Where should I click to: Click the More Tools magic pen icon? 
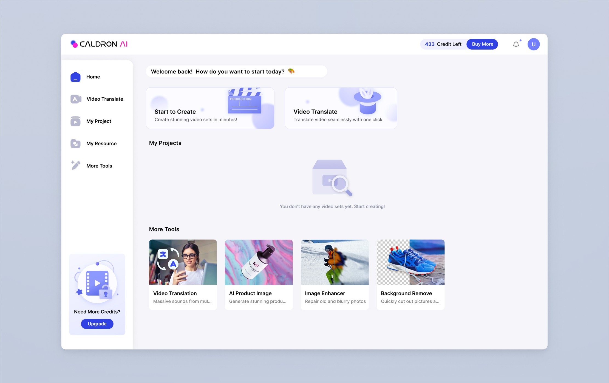[x=75, y=165]
